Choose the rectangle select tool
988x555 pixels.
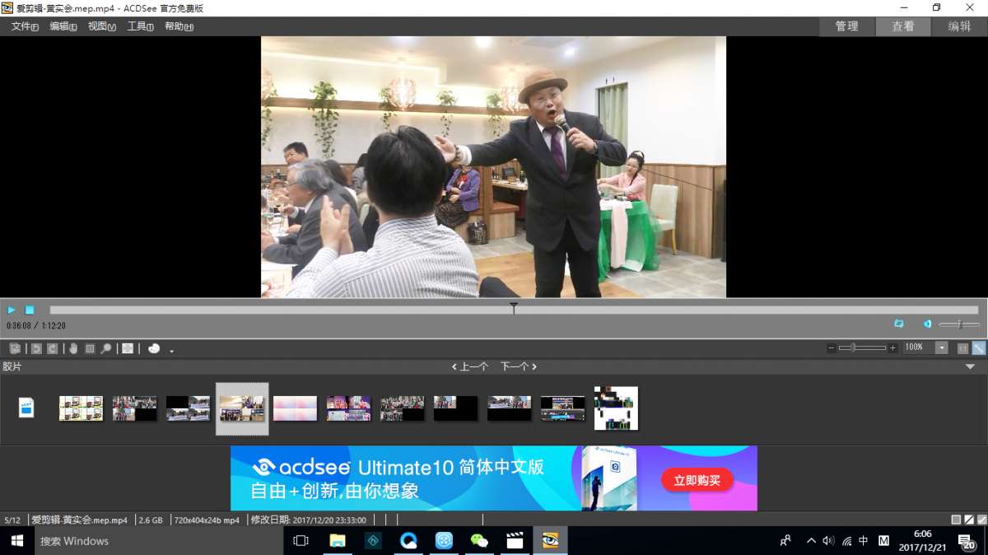tap(90, 348)
